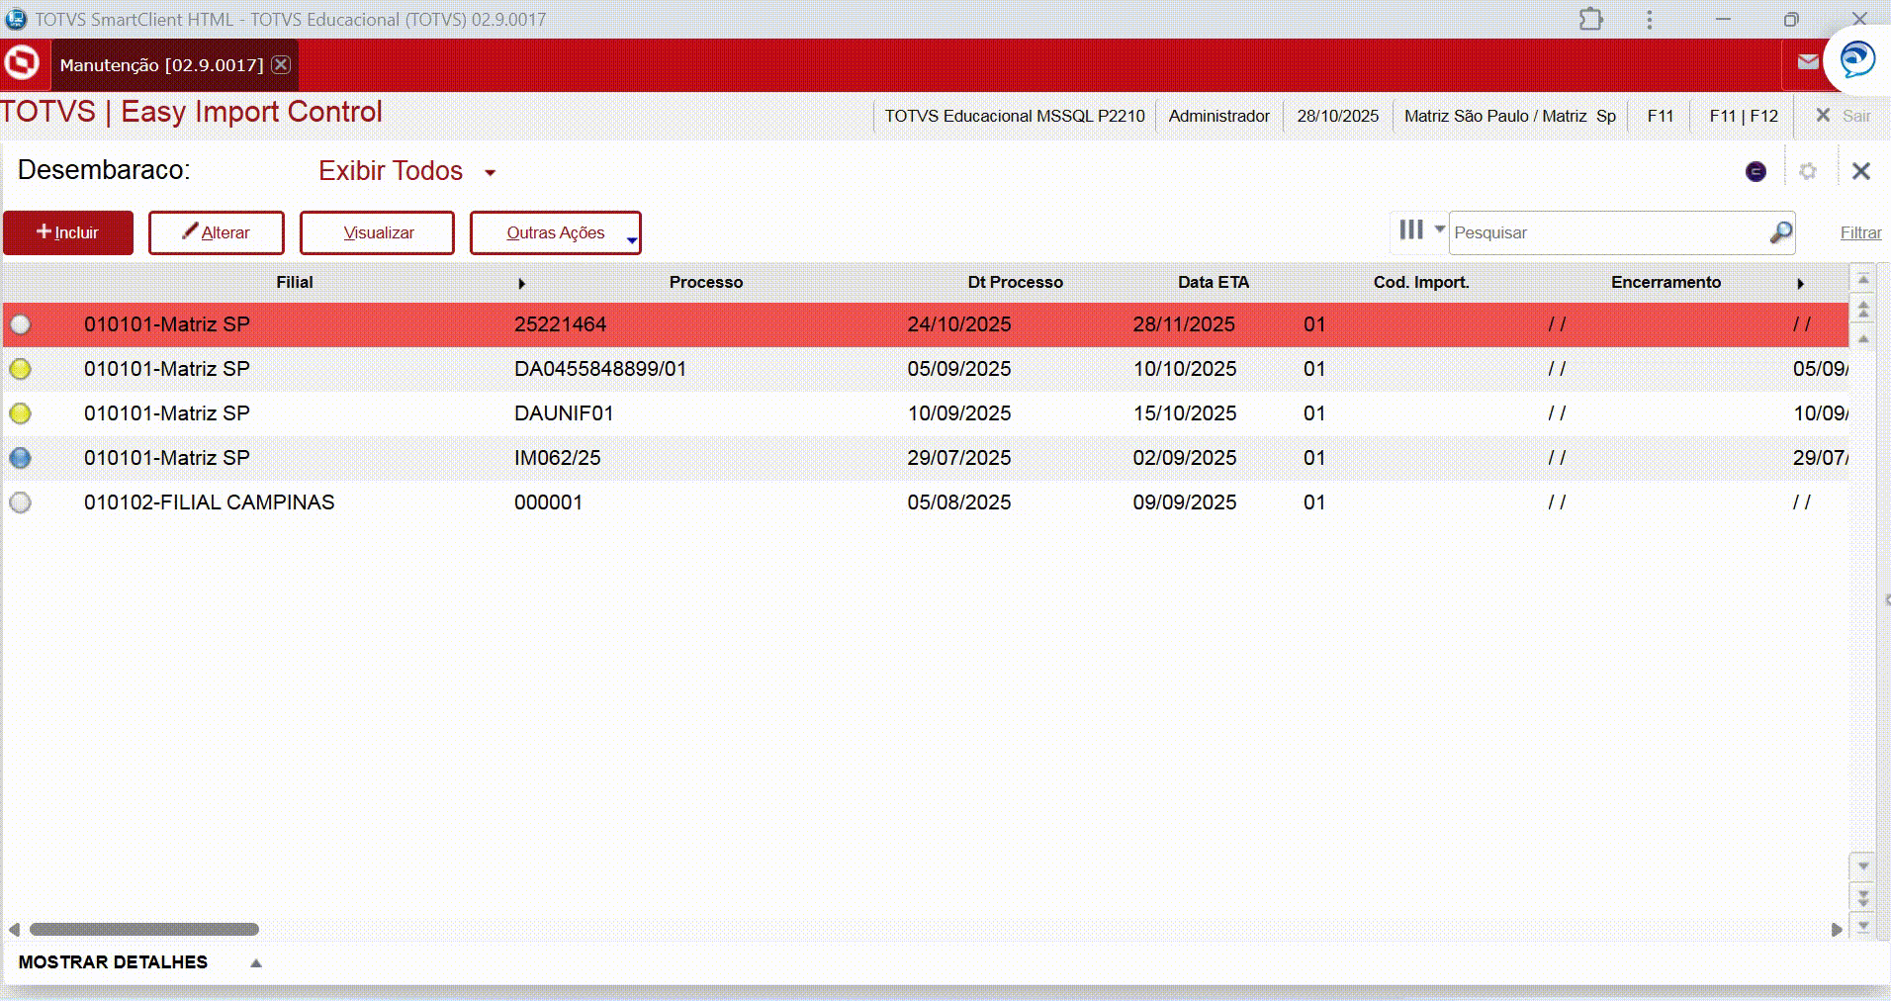The width and height of the screenshot is (1891, 1001).
Task: Jump to last record with bottom scroll button
Action: pos(1863,926)
